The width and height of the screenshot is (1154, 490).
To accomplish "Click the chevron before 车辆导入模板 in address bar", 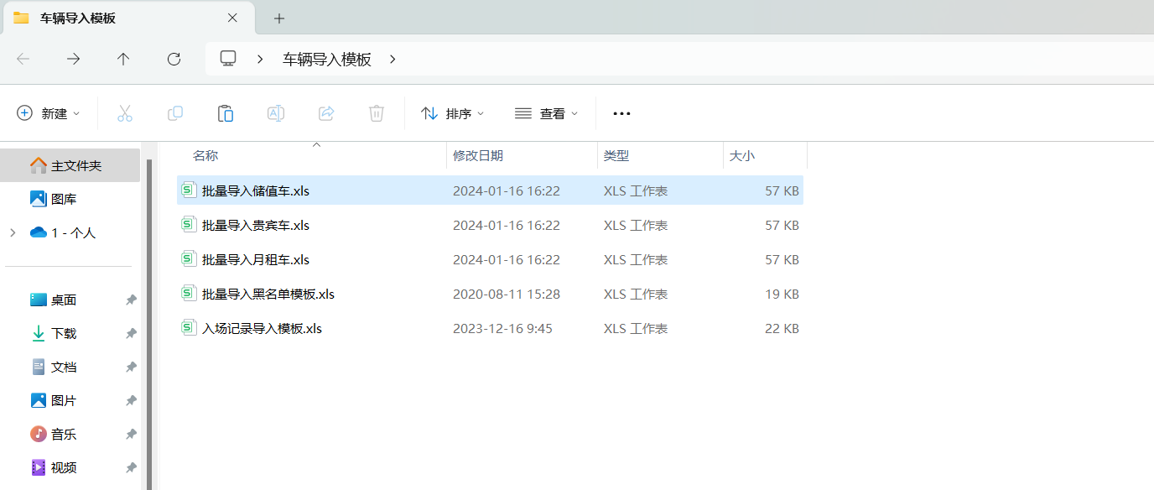I will [261, 59].
